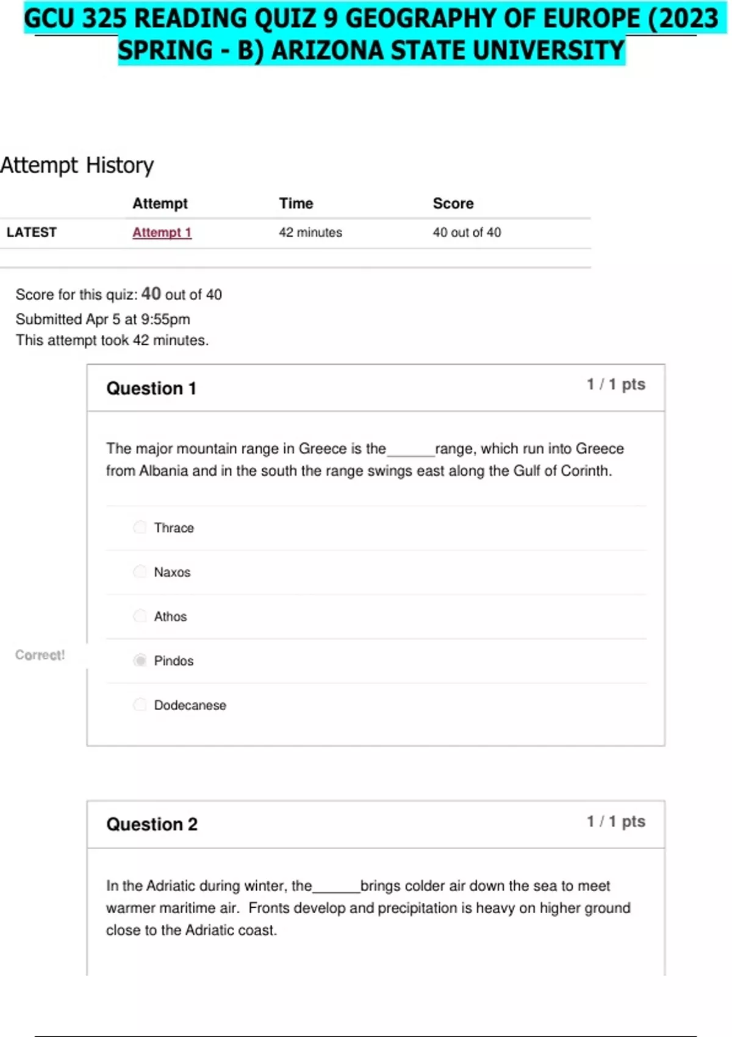Viewport: 732px width, 1037px height.
Task: Click the Attempt History heading
Action: [77, 165]
